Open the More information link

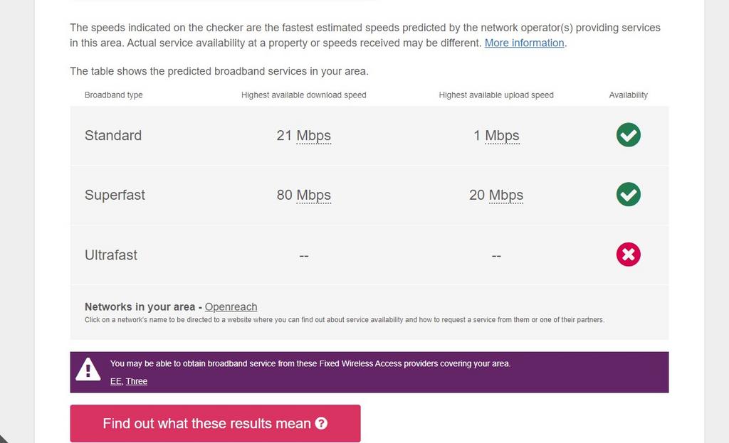[525, 43]
